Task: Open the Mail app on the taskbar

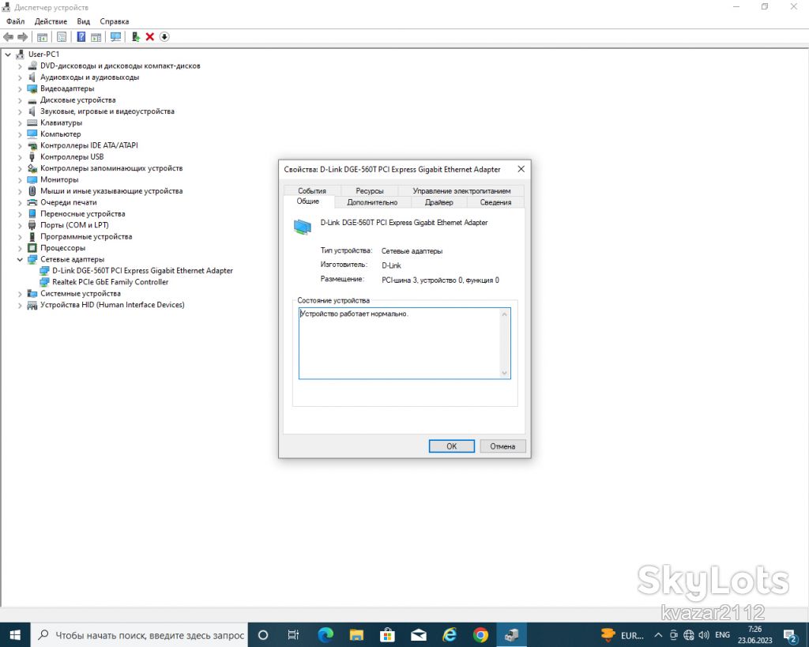Action: click(x=419, y=634)
